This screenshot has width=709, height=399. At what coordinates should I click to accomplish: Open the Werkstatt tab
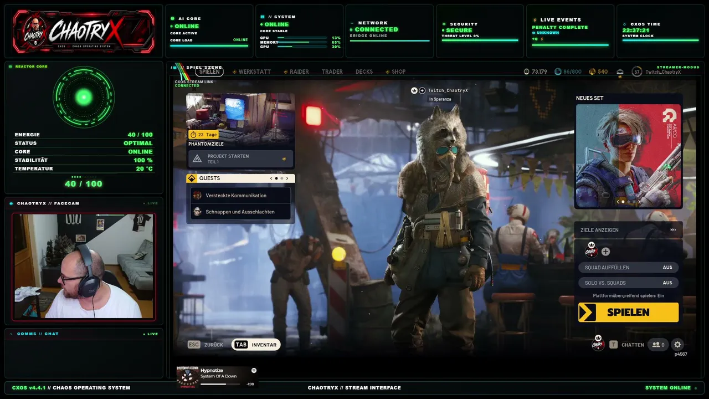(255, 71)
